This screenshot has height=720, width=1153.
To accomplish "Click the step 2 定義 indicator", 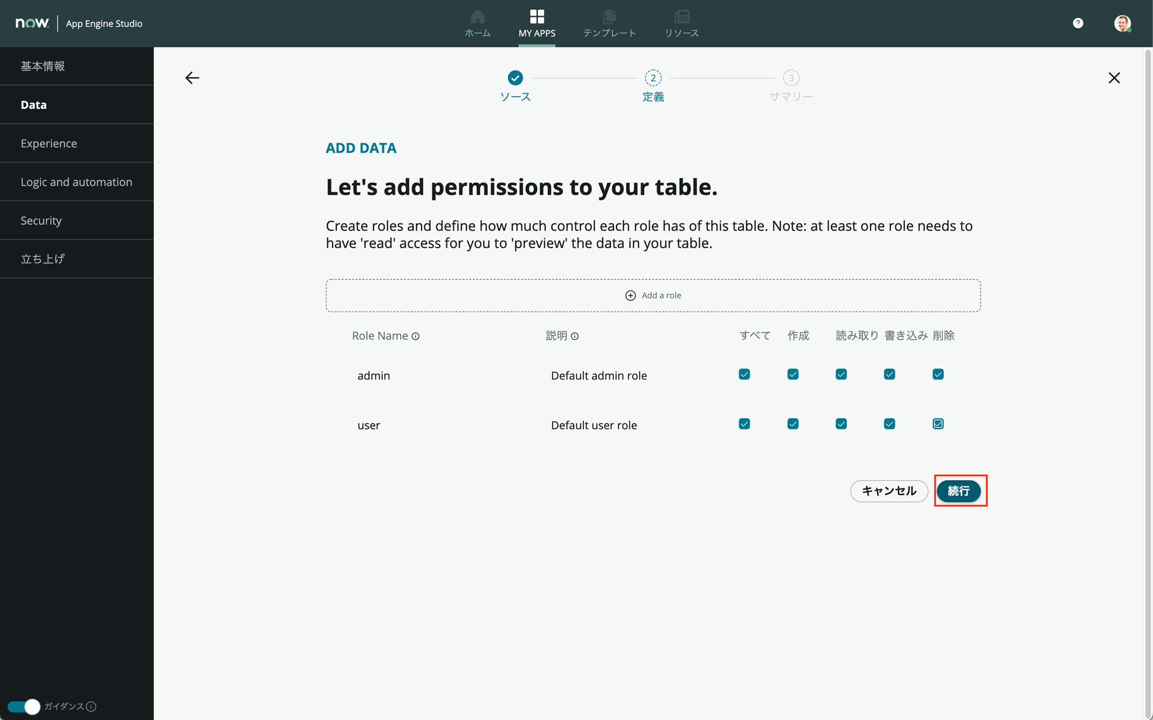I will 653,78.
